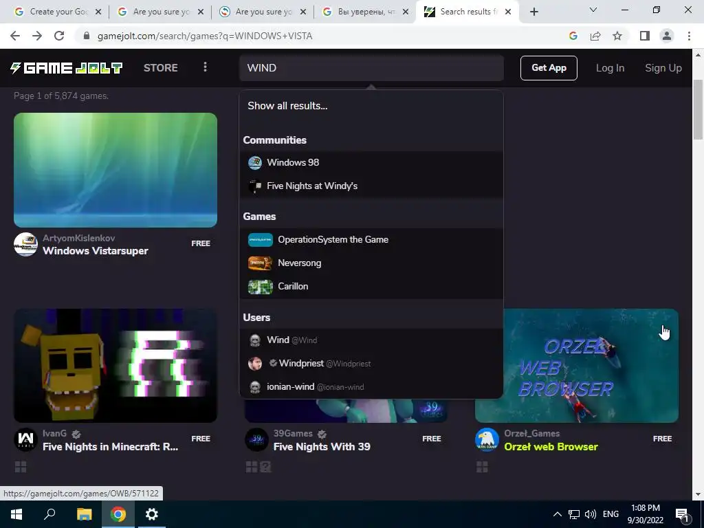This screenshot has width=704, height=528.
Task: Open IvanG developer avatar
Action: pyautogui.click(x=25, y=439)
